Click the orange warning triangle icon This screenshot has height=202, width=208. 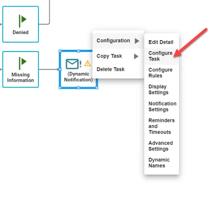[87, 63]
